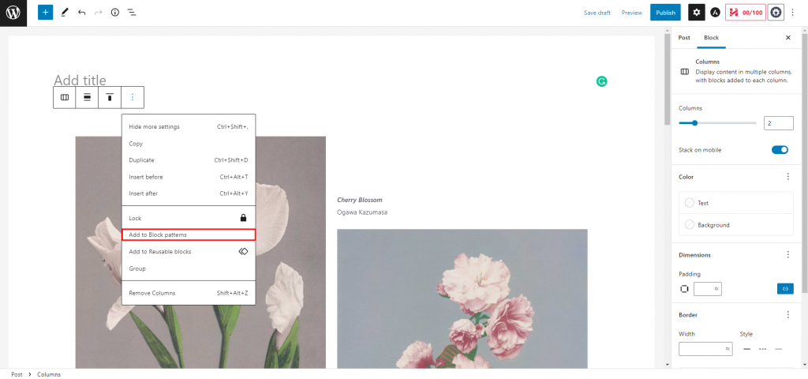This screenshot has height=379, width=808.
Task: Click Save draft link
Action: click(597, 13)
